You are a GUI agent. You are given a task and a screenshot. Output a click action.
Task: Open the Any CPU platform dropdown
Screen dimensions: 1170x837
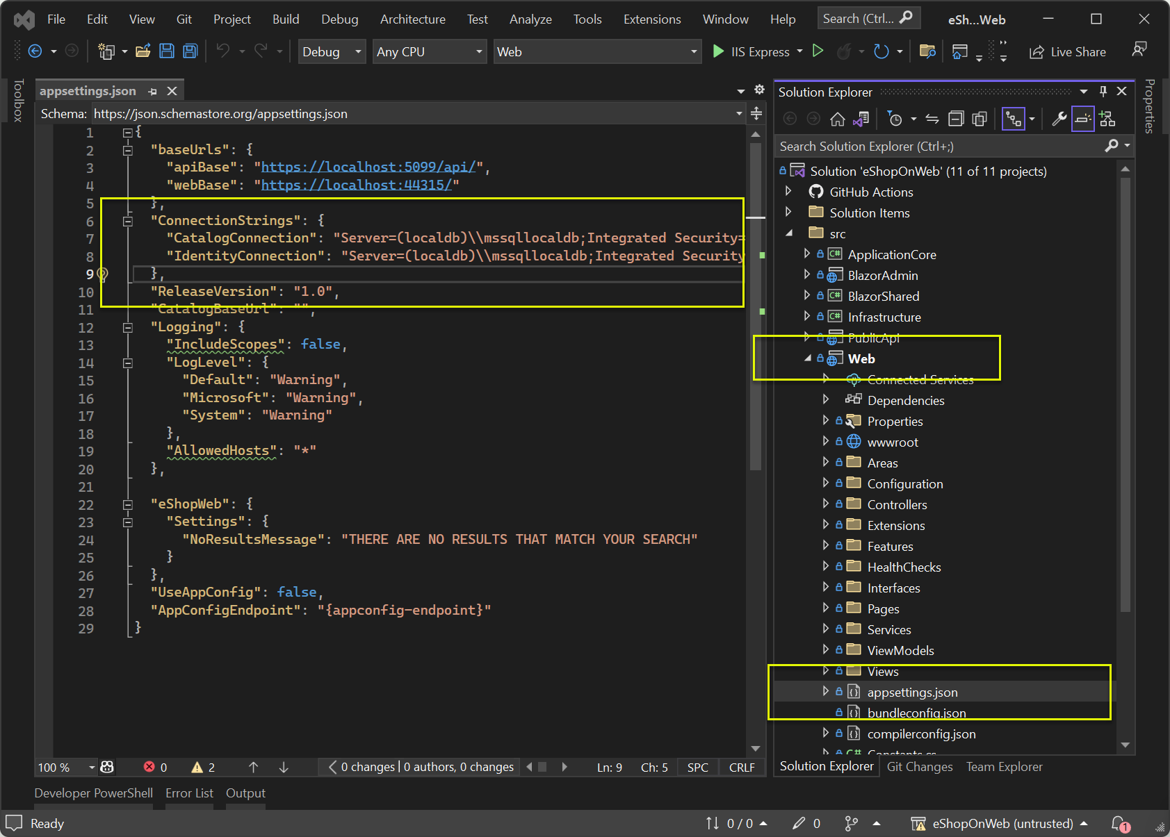coord(429,52)
